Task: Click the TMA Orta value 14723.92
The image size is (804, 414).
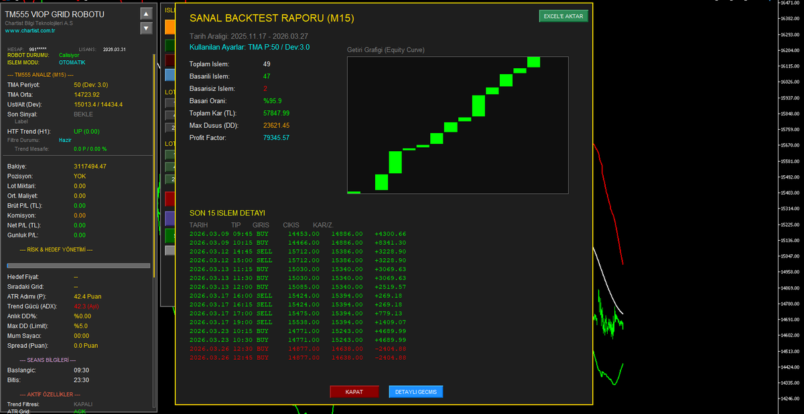Action: [x=86, y=95]
